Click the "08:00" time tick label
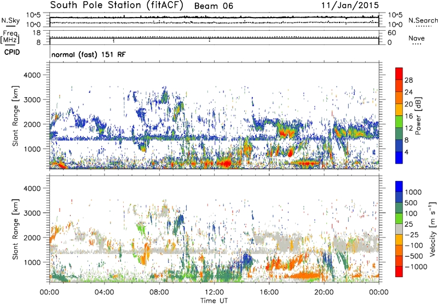The height and width of the screenshot is (304, 438). (159, 292)
